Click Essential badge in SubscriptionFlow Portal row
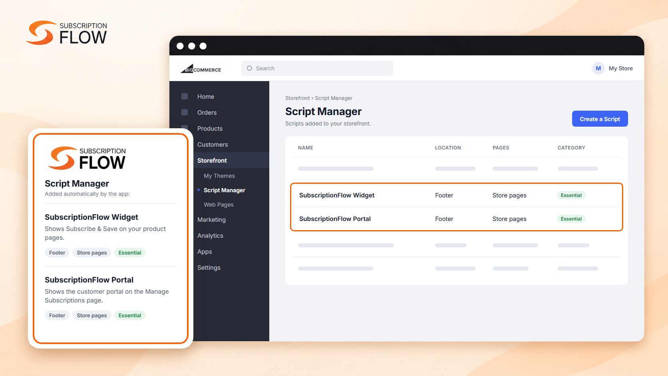This screenshot has height=376, width=668. pyautogui.click(x=571, y=219)
